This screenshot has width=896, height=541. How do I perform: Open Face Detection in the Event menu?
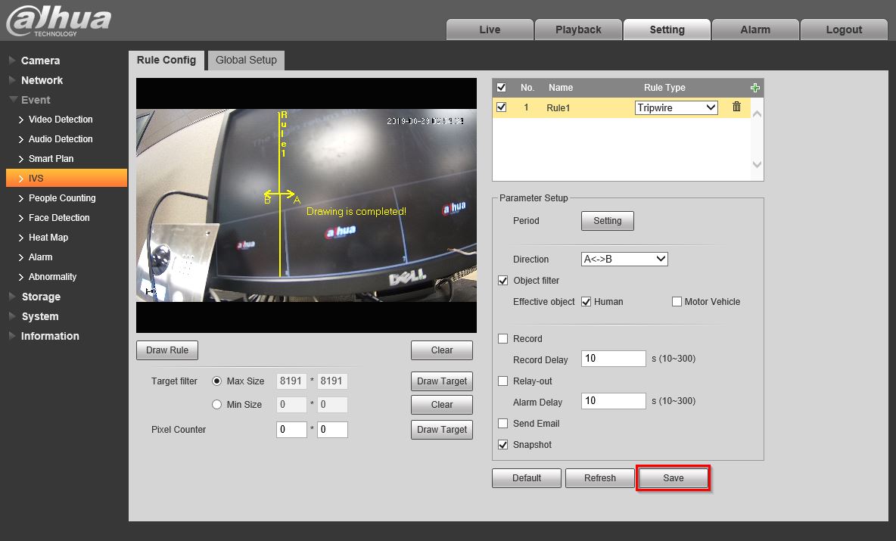[59, 218]
